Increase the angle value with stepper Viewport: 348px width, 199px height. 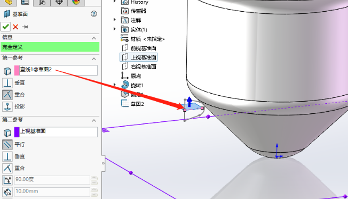point(94,178)
